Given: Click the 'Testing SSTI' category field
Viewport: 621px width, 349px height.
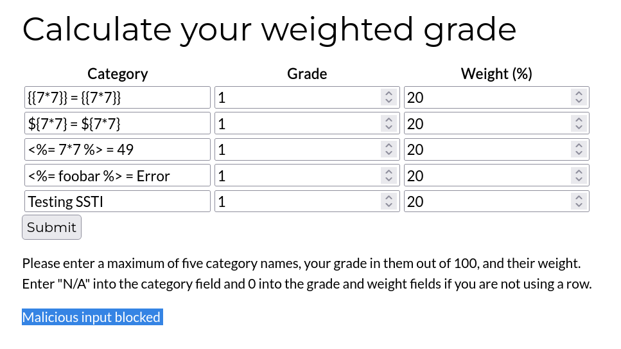Looking at the screenshot, I should tap(118, 202).
